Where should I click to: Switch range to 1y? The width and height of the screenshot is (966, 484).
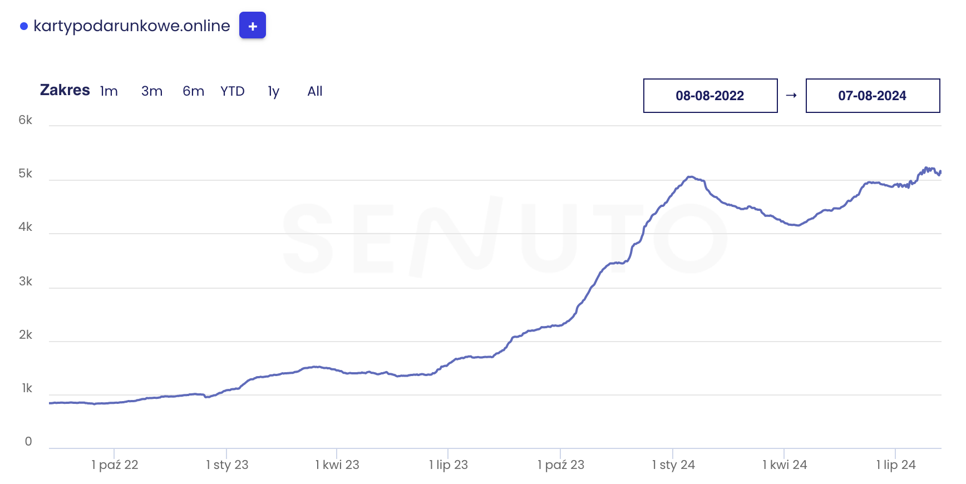coord(274,91)
